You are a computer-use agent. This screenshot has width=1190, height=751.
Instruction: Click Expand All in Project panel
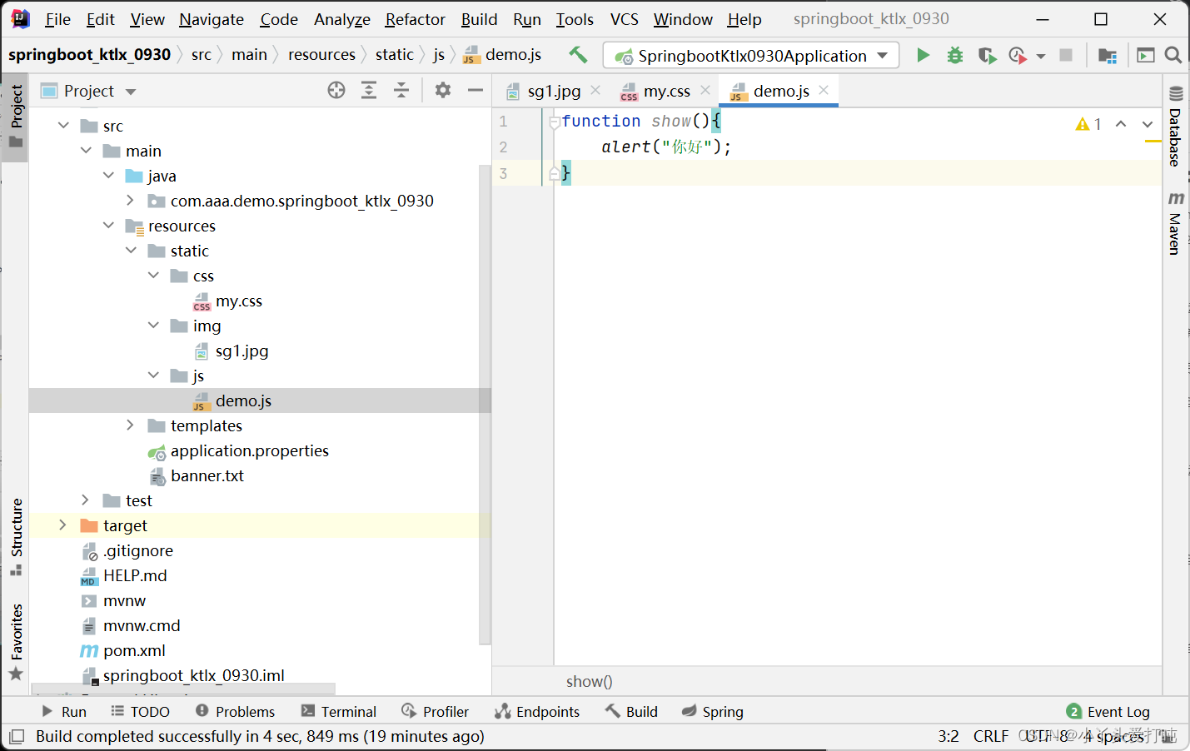369,90
